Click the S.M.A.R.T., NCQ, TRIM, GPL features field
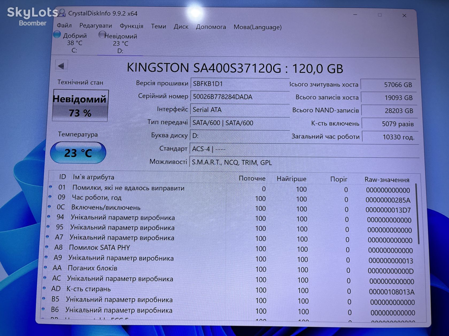This screenshot has height=336, width=449. [304, 162]
